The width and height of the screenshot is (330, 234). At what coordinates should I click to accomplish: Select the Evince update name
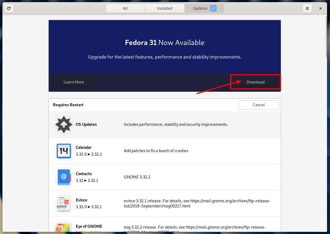click(81, 200)
